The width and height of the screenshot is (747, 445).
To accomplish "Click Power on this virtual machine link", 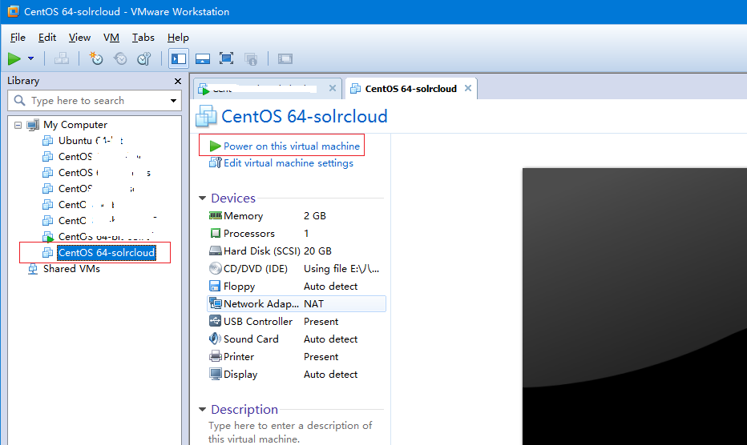I will [x=292, y=146].
